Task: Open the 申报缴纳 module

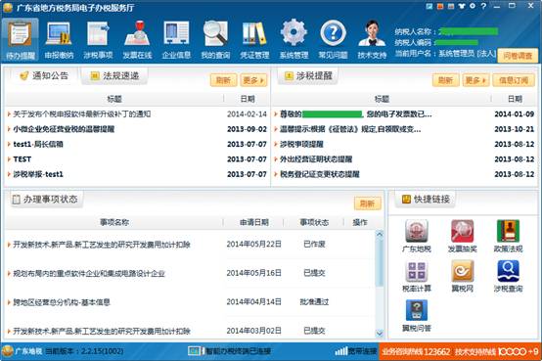Action: (59, 40)
